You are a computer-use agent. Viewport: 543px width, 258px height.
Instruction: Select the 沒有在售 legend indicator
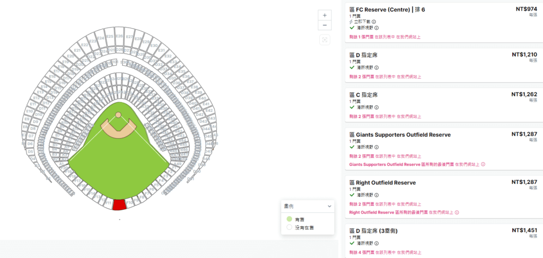(289, 227)
